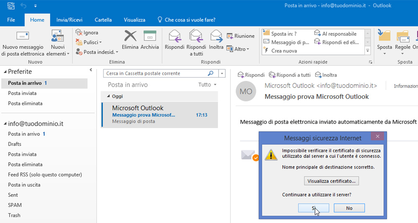Click Sì to continue using server
Viewport: 418px width, 223px height.
tap(313, 208)
